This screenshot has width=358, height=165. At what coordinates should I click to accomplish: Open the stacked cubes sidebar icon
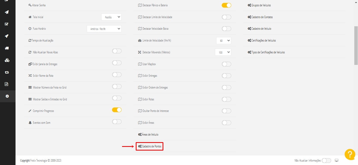click(7, 60)
